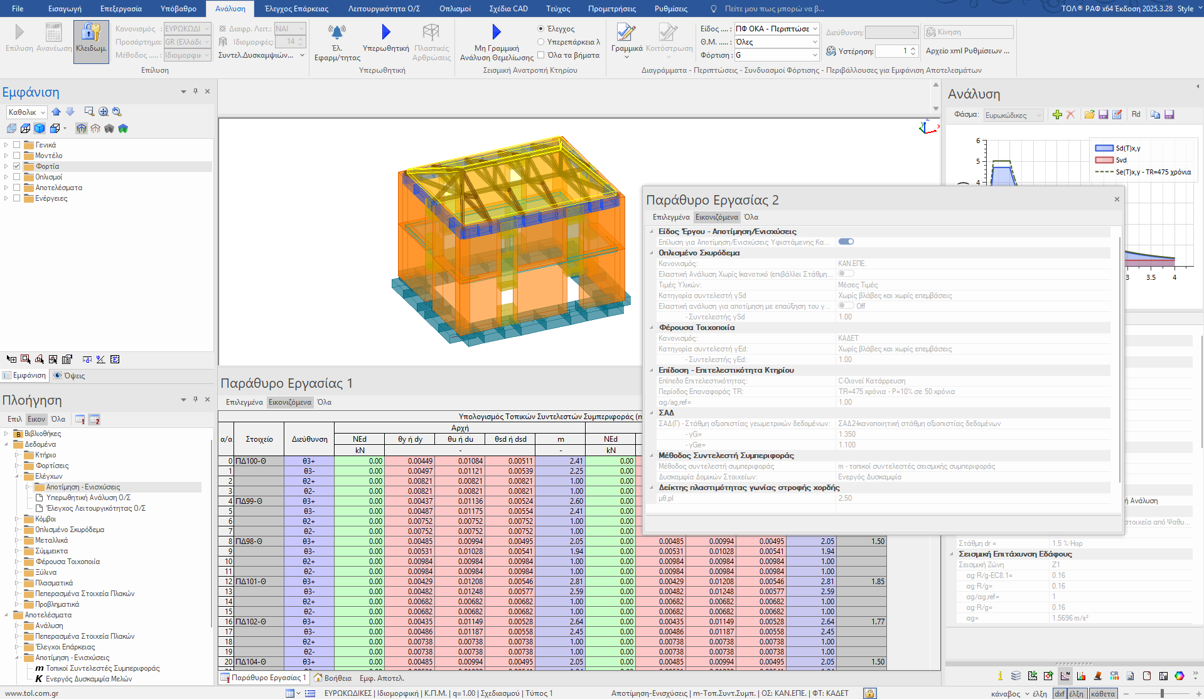
Task: Run Μη Γραμμική Ανάλυση Θεμελίωσης
Action: (497, 32)
